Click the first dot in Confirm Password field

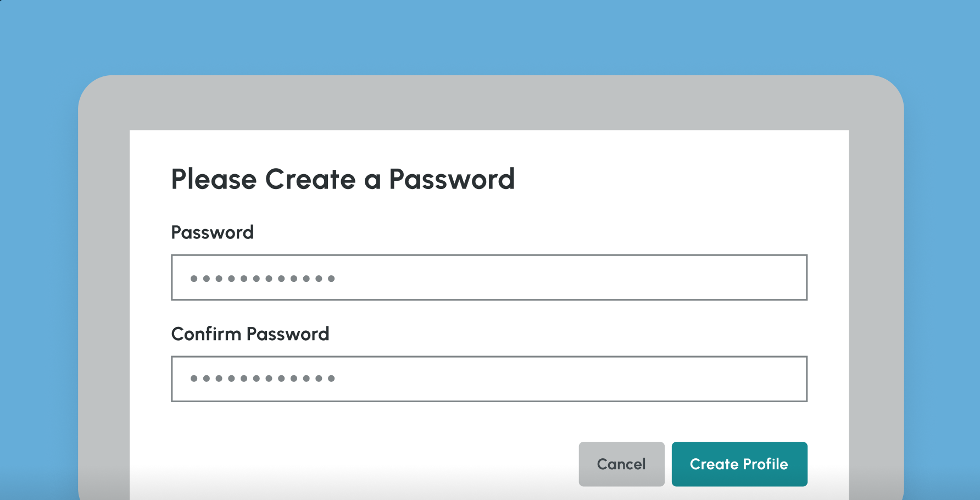[x=194, y=379]
